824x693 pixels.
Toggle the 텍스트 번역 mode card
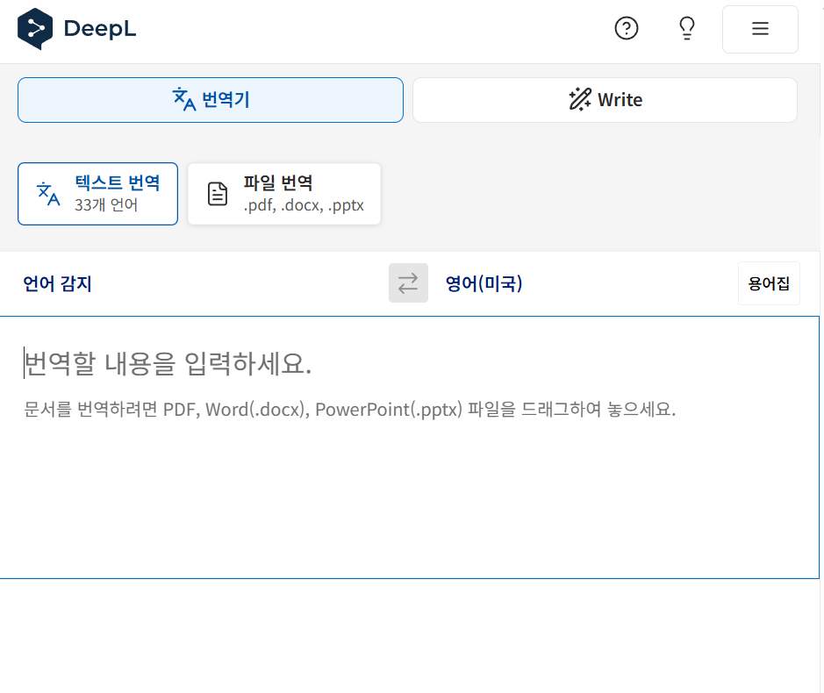tap(97, 193)
